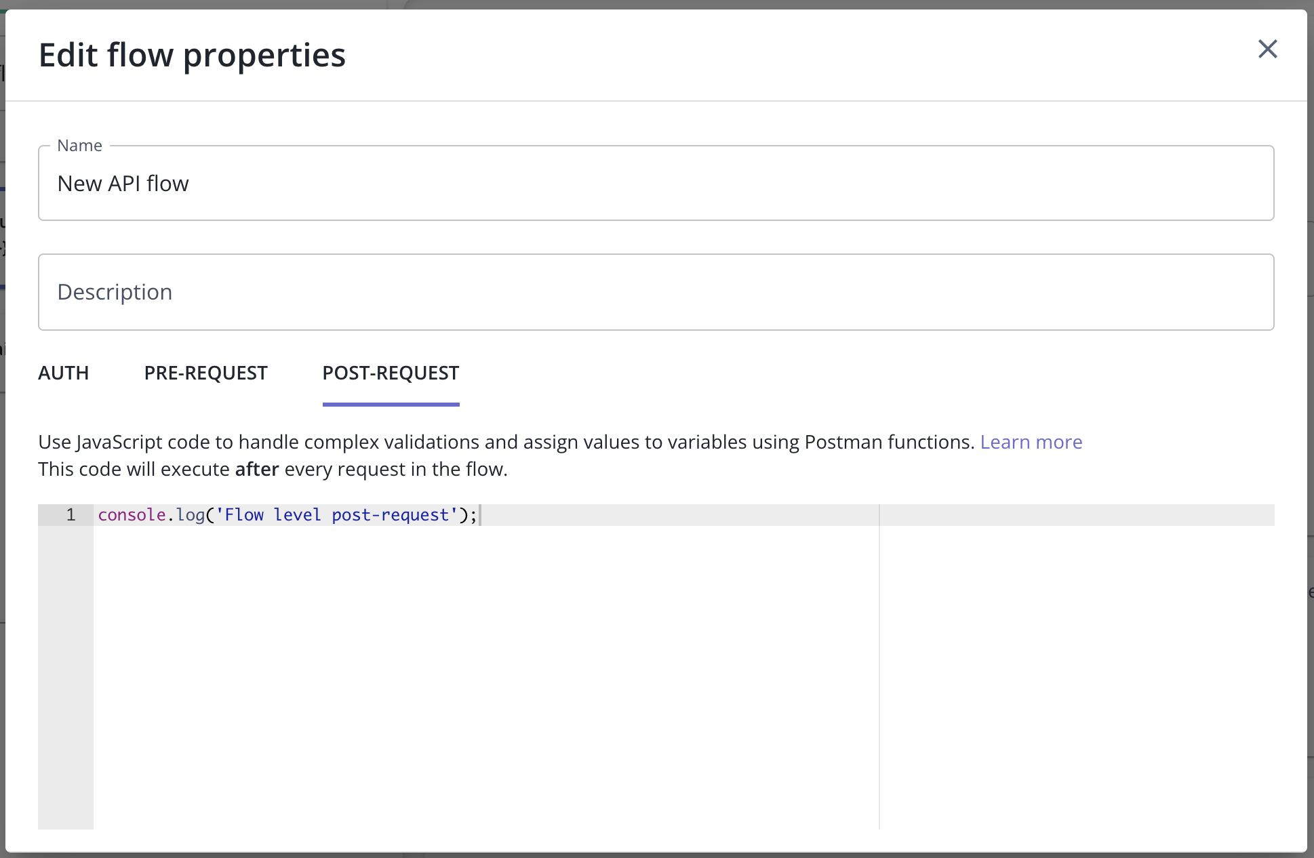The width and height of the screenshot is (1314, 858).
Task: Click the Edit flow properties title
Action: tap(192, 55)
